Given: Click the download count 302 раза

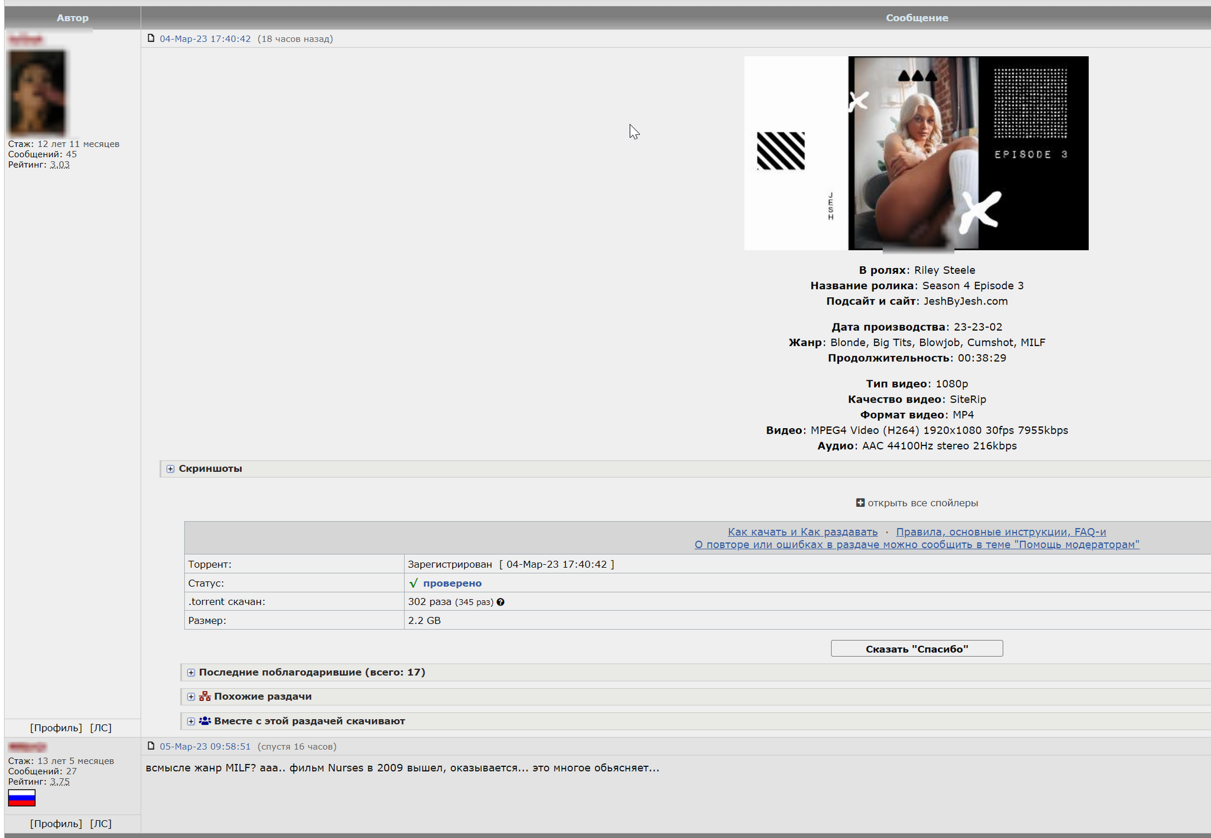Looking at the screenshot, I should [x=430, y=602].
